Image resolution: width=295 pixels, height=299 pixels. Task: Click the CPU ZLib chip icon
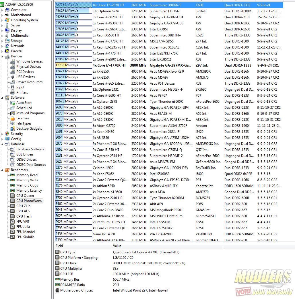[x=13, y=206]
